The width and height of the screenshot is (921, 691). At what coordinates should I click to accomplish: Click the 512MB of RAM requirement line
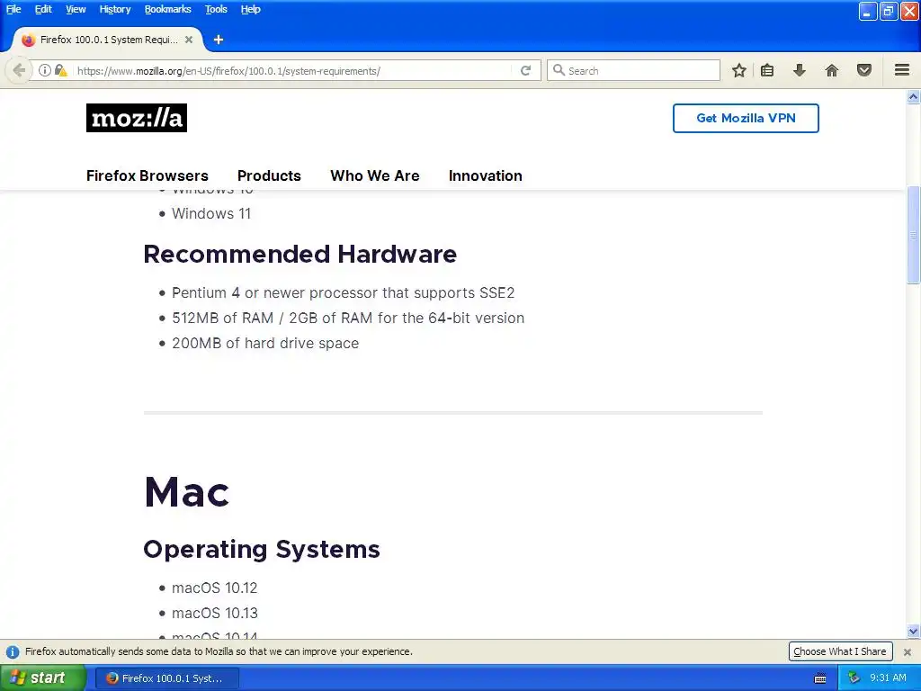(x=348, y=318)
